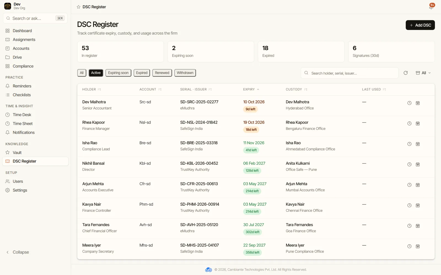Viewport: 441px width, 275px height.
Task: Open Vault in sidebar
Action: pyautogui.click(x=35, y=153)
